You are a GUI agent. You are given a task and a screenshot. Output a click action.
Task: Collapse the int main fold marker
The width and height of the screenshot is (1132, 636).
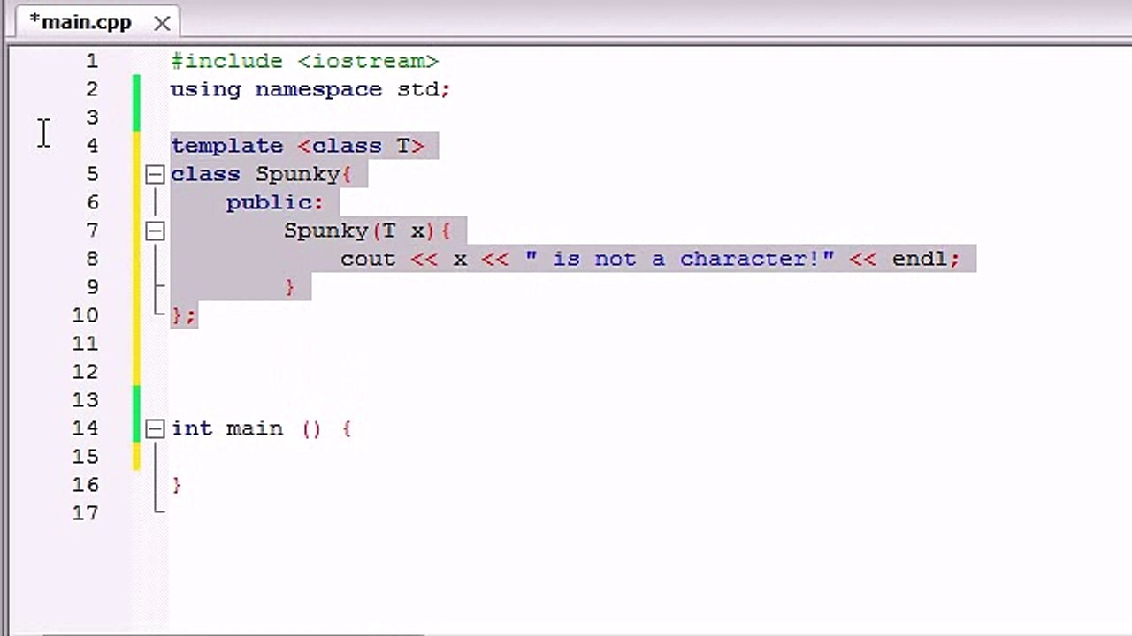[155, 428]
